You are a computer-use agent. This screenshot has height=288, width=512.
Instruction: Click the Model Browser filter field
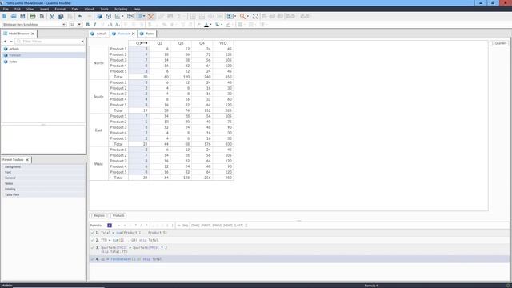coord(50,42)
